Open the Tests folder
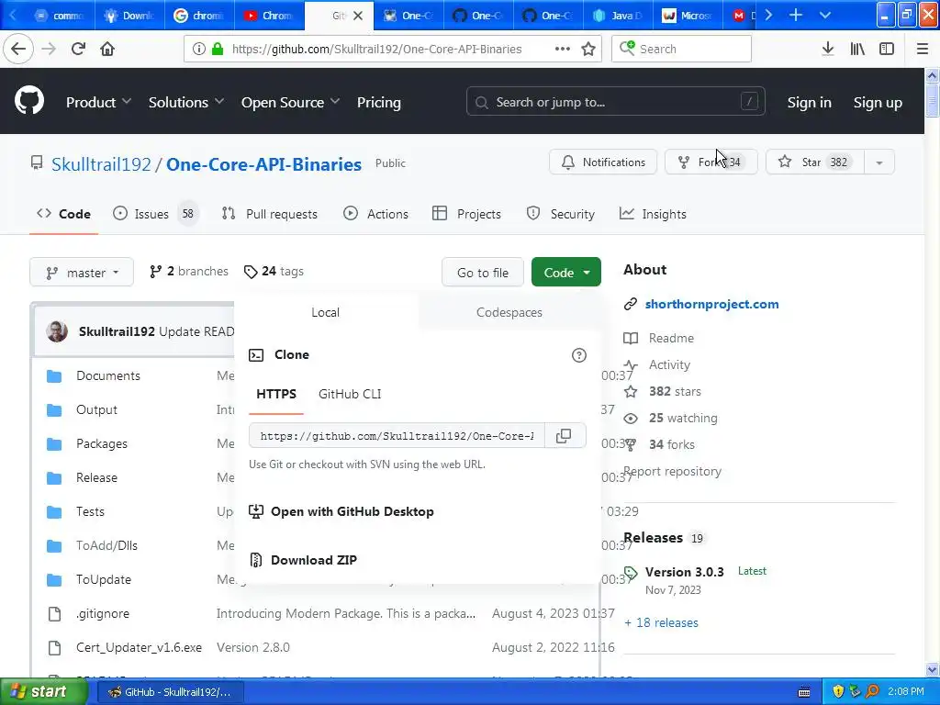 click(x=90, y=512)
